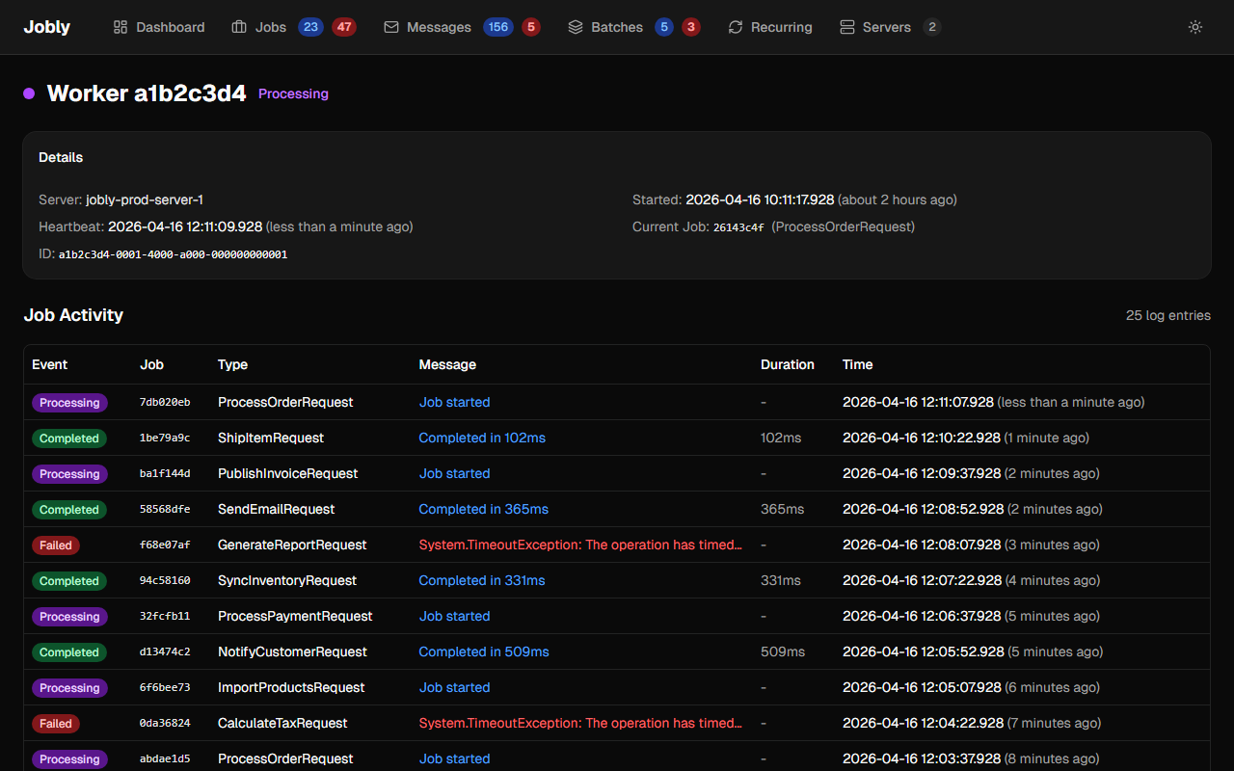Click the Servers stack icon
Screen dimensions: 1234x771
(847, 27)
